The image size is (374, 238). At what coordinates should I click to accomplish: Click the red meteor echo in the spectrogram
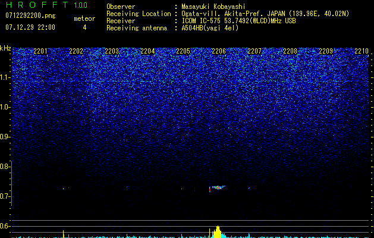[218, 187]
